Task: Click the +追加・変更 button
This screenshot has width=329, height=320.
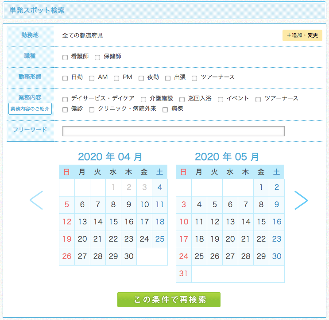Action: tap(302, 35)
